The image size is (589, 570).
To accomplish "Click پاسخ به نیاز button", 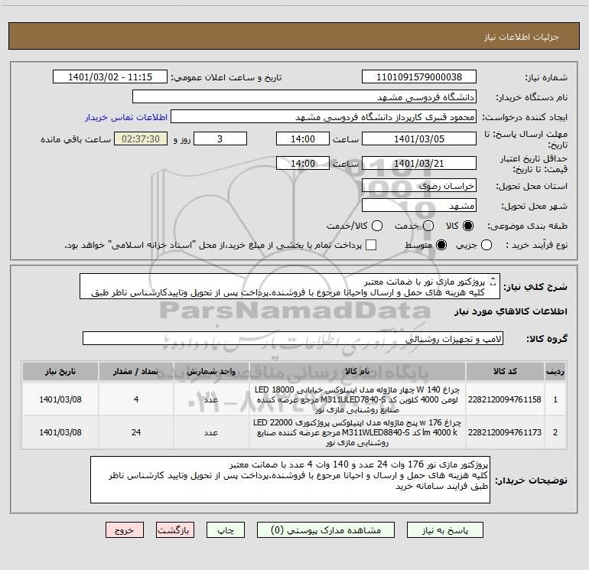I will point(445,530).
